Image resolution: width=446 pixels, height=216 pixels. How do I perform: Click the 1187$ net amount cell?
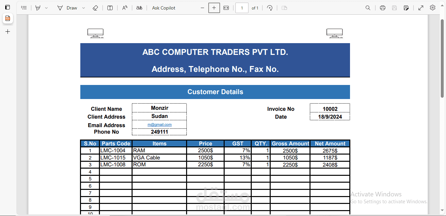coord(330,158)
